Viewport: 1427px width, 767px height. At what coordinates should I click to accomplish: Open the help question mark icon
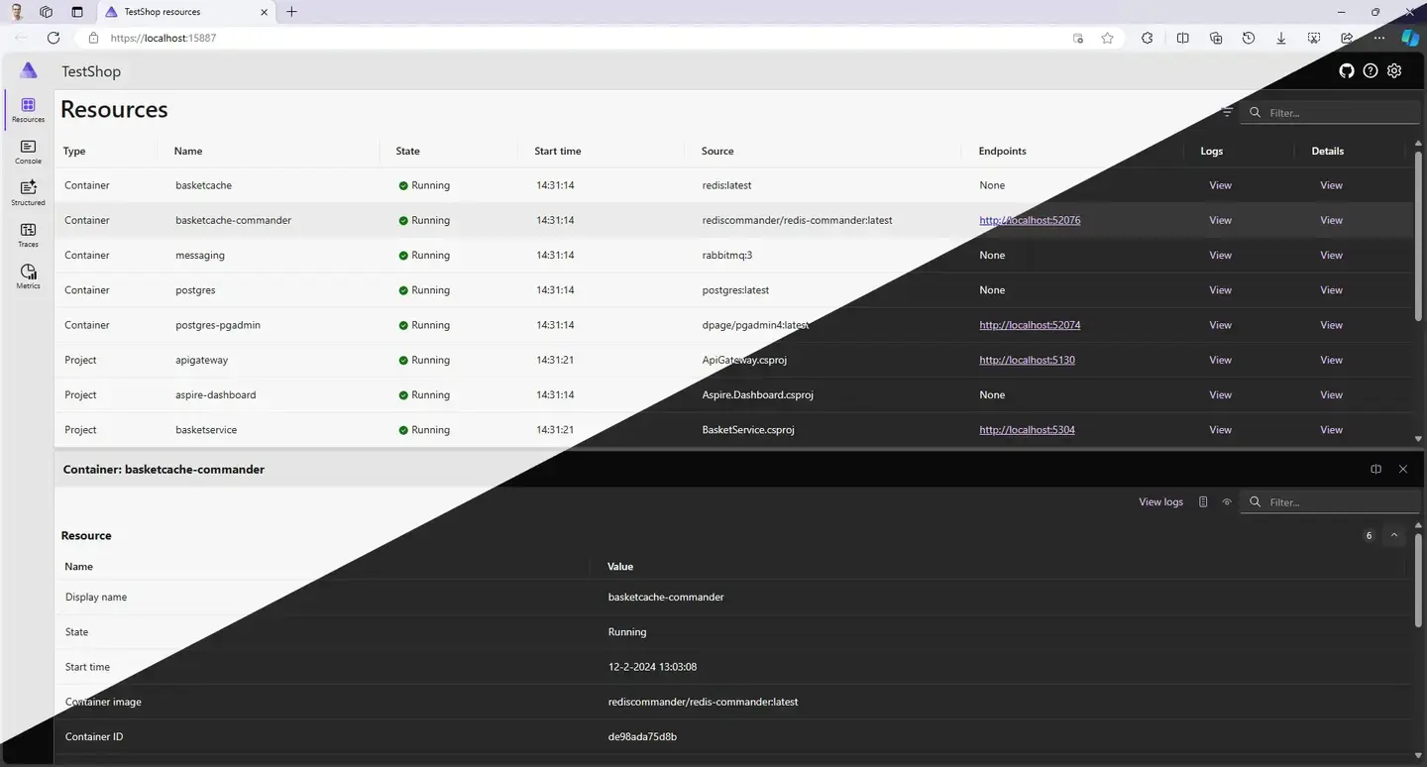(x=1371, y=70)
